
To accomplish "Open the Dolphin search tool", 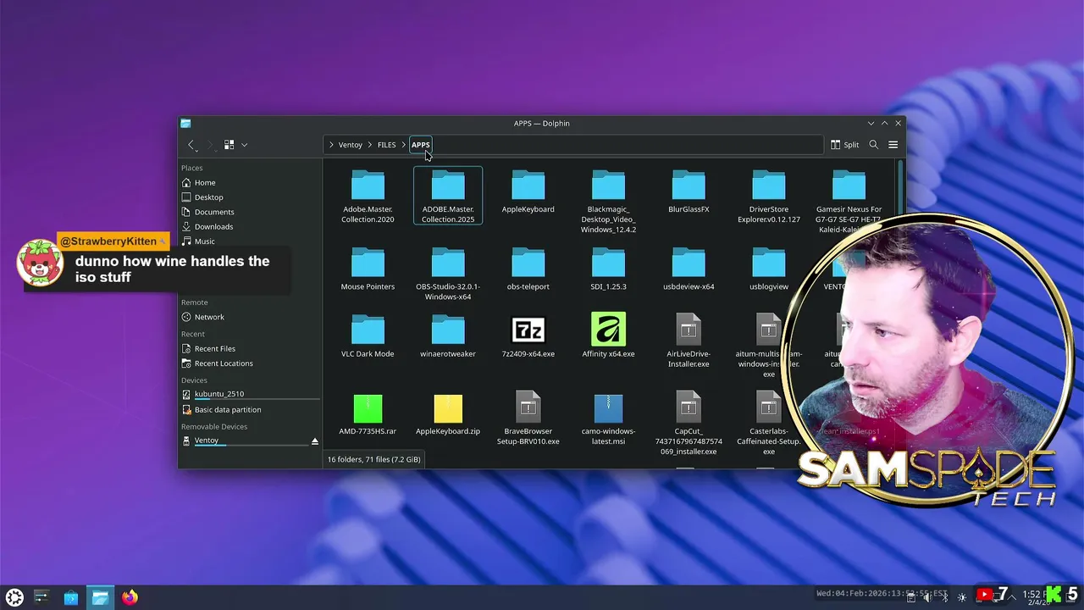I will click(874, 145).
